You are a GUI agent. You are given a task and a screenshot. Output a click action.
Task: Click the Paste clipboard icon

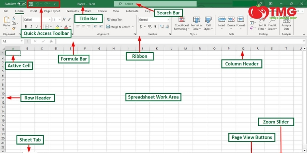click(x=7, y=20)
